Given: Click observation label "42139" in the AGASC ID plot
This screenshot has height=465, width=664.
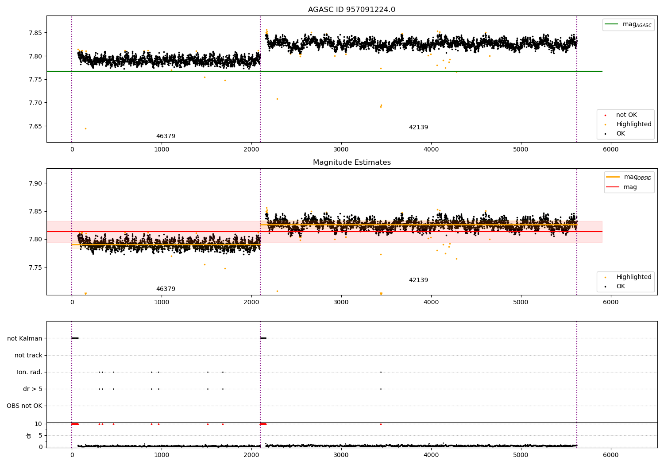Looking at the screenshot, I should click(x=418, y=128).
